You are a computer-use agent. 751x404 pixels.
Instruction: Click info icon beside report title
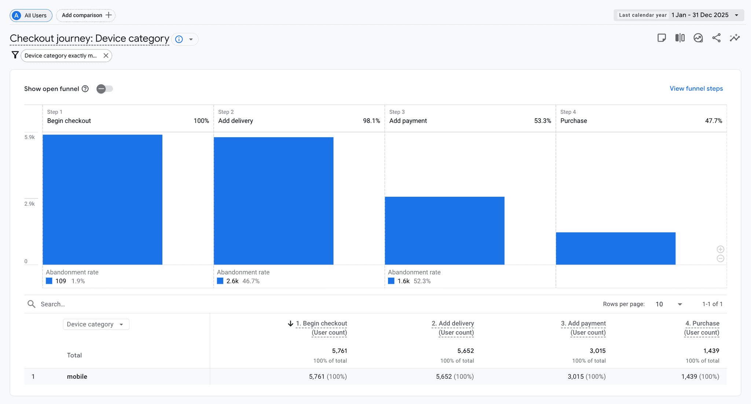[179, 39]
